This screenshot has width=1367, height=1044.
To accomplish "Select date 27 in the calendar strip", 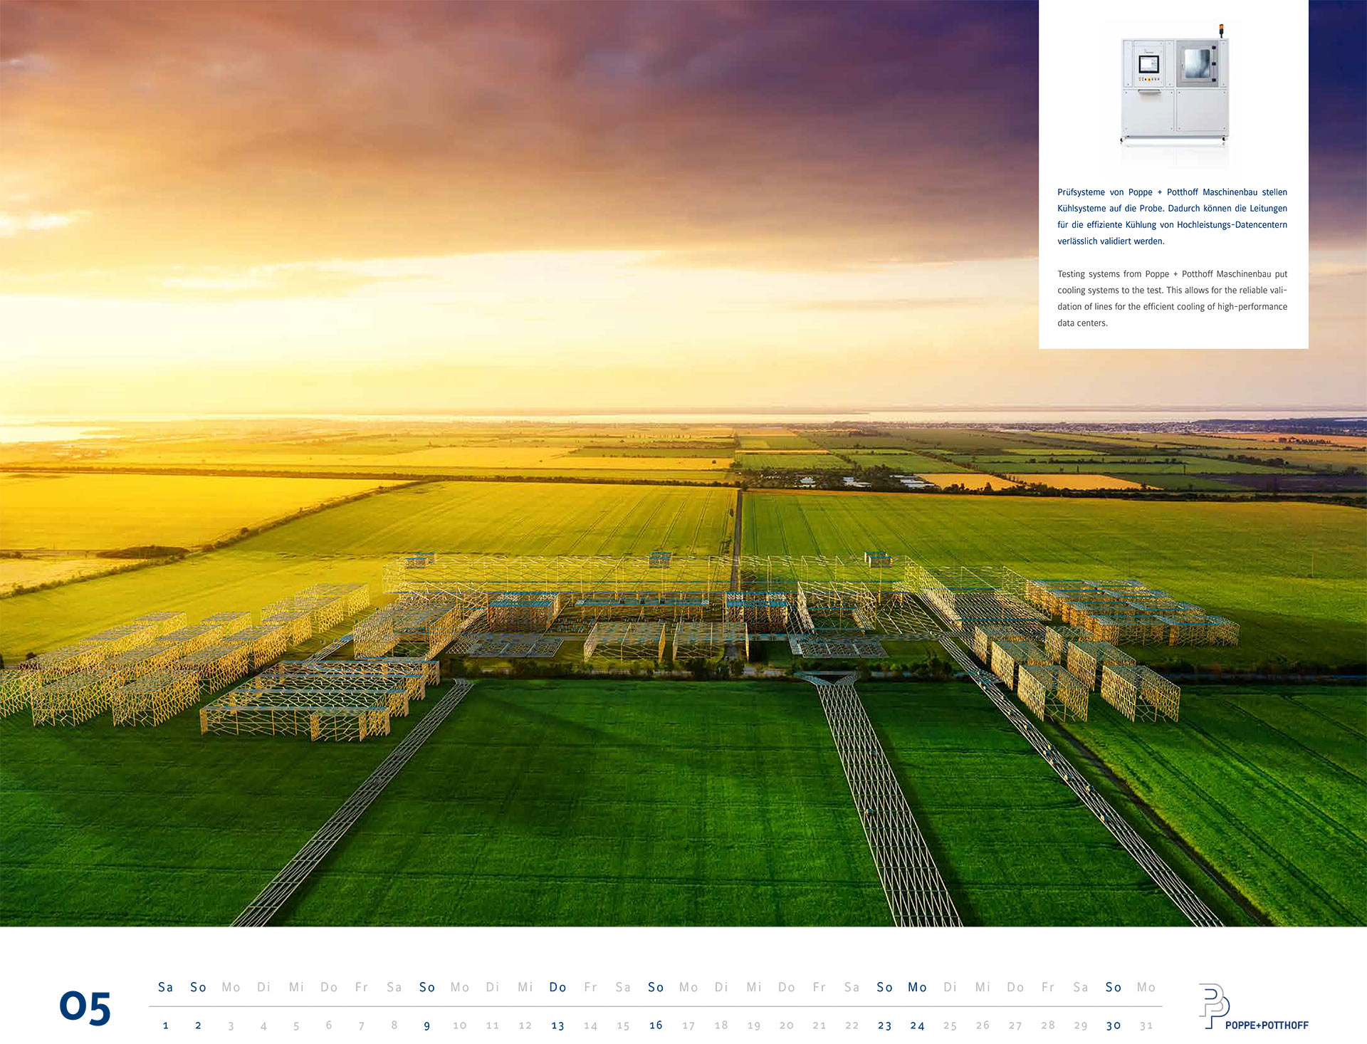I will [x=1016, y=1025].
